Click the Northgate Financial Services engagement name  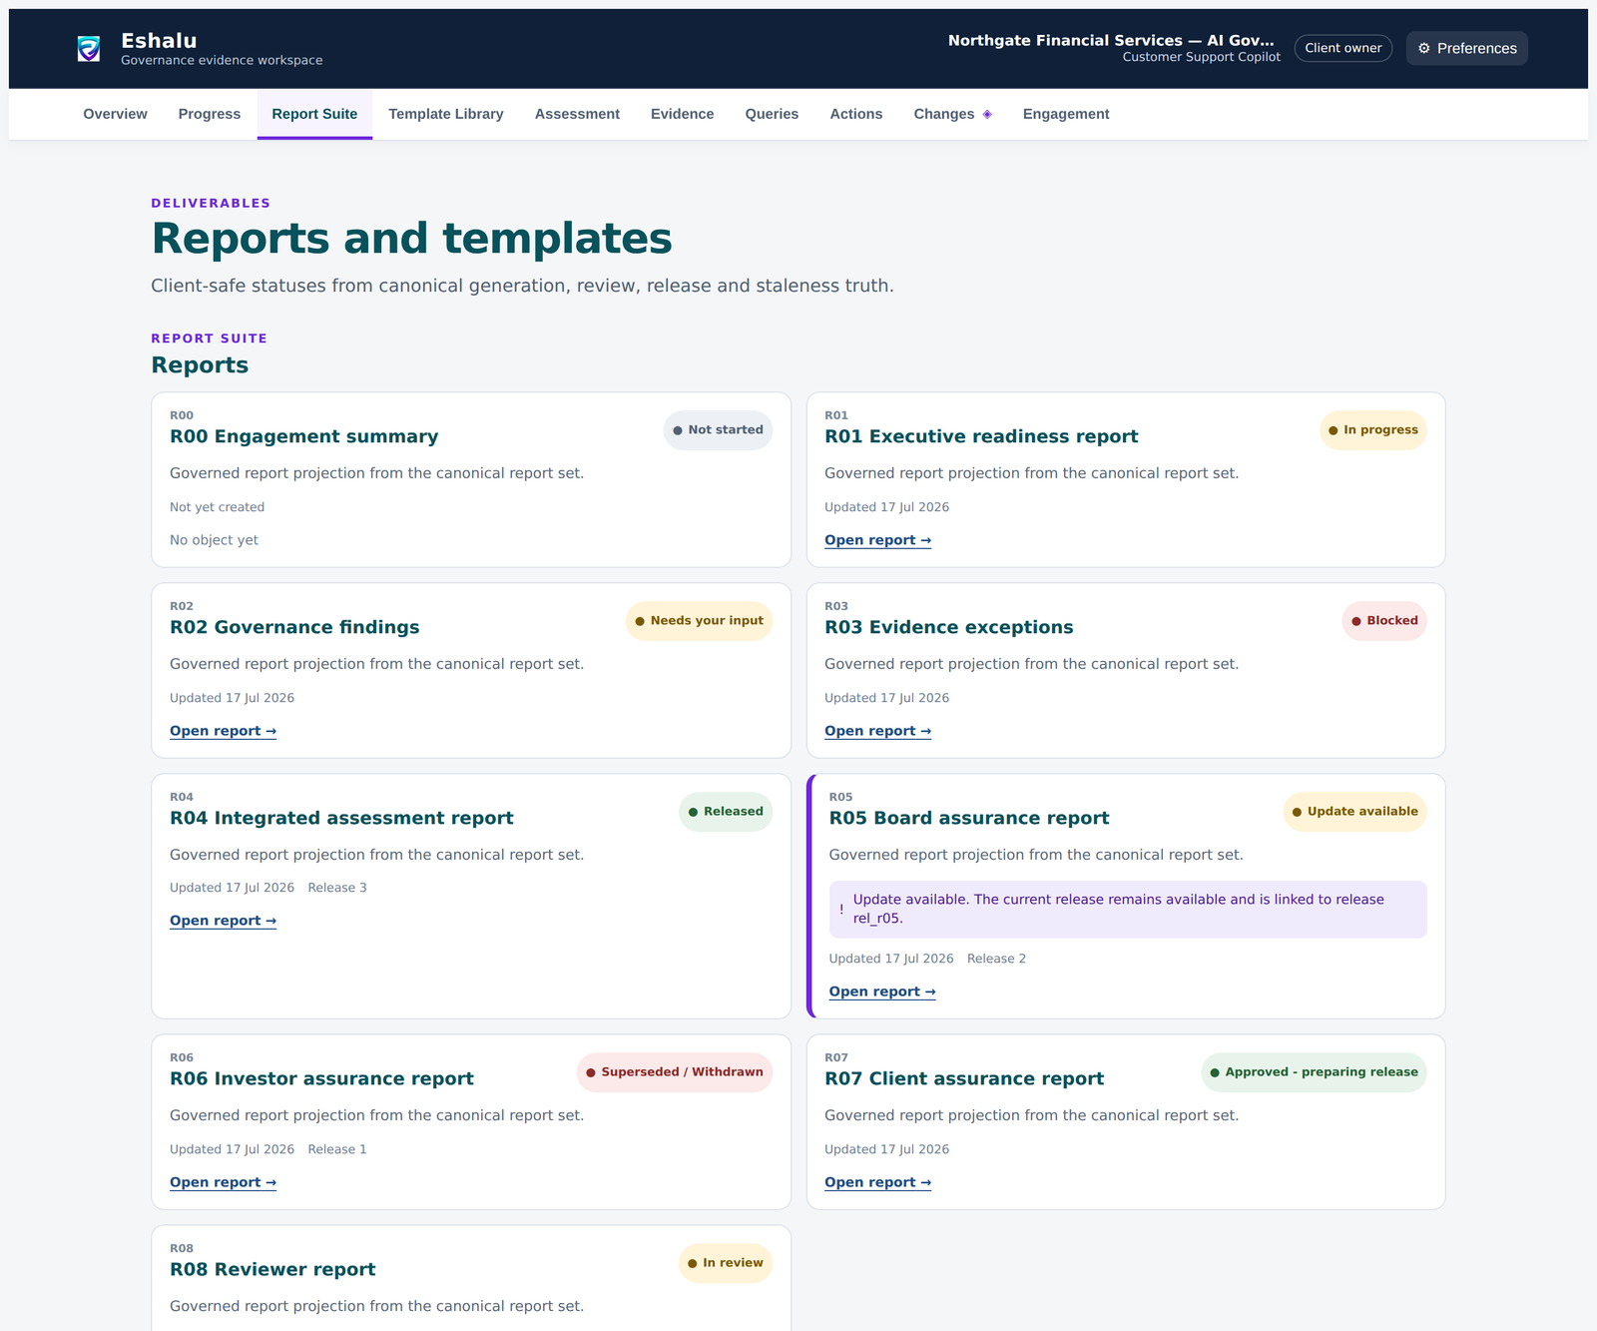[1111, 40]
